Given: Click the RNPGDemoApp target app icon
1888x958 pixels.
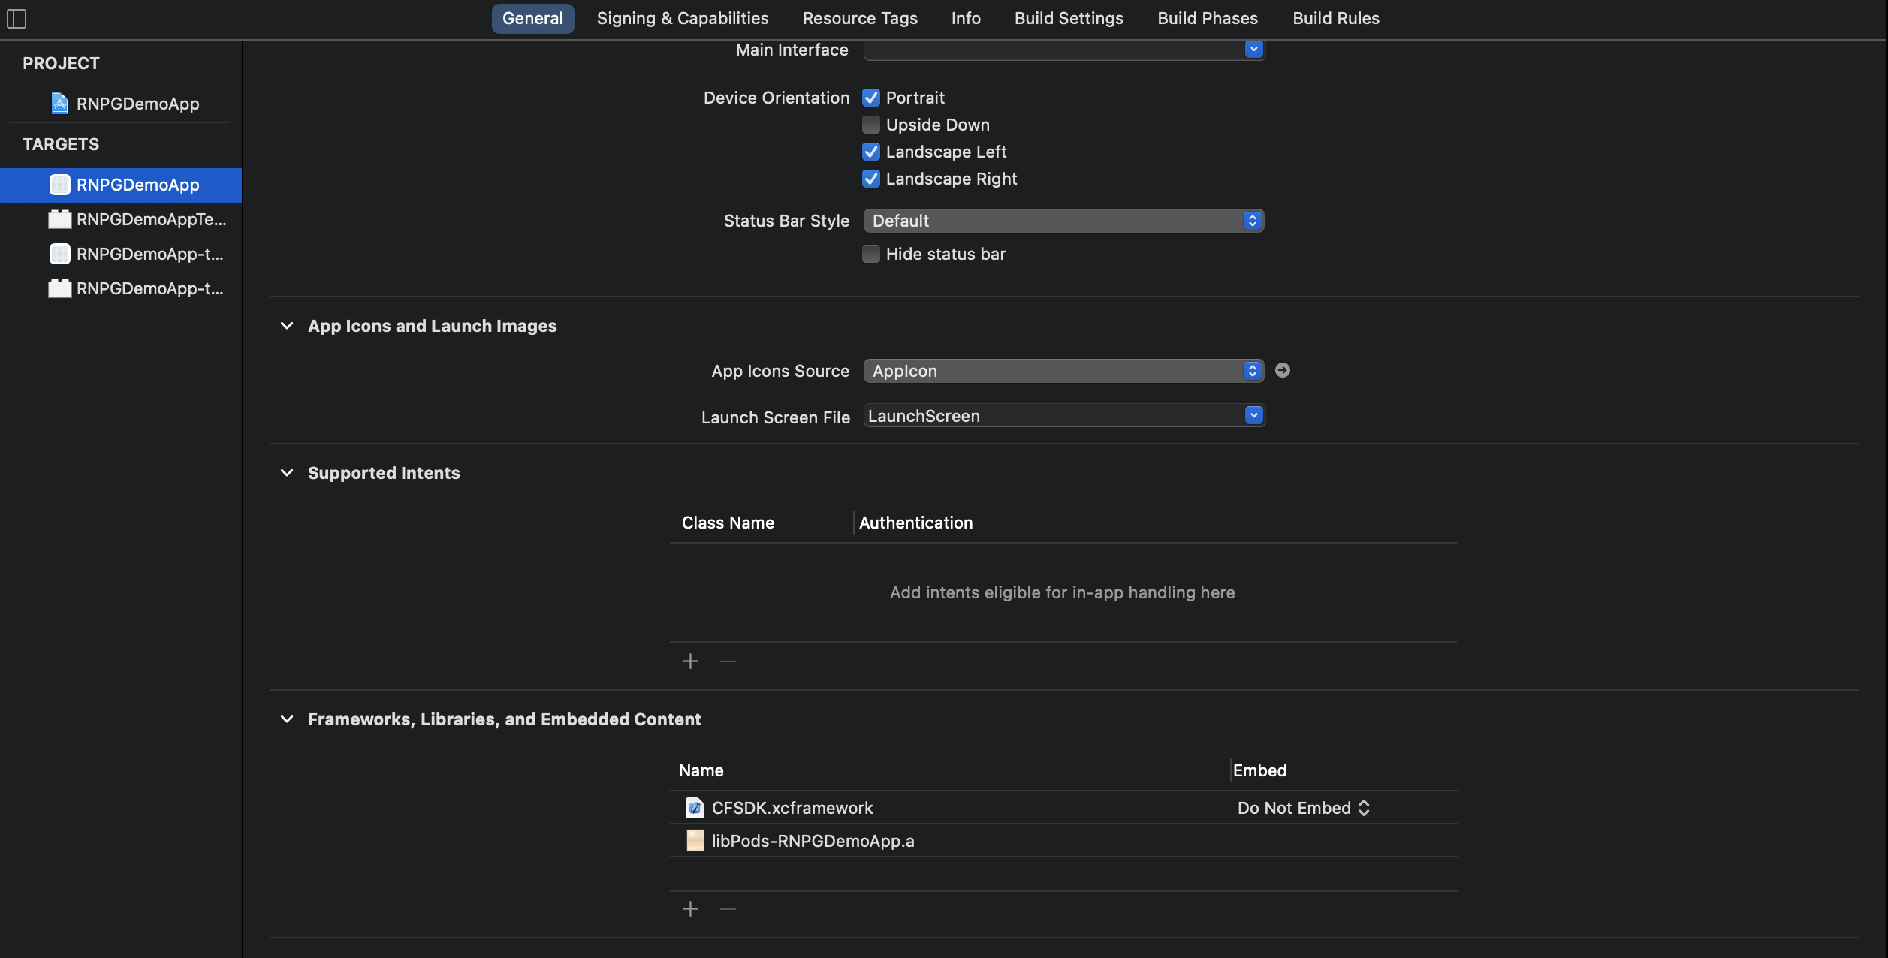Looking at the screenshot, I should (60, 185).
